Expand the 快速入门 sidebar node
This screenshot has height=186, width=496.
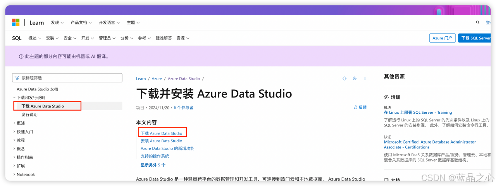pos(23,131)
